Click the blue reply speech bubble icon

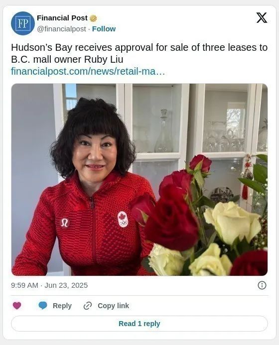43,306
